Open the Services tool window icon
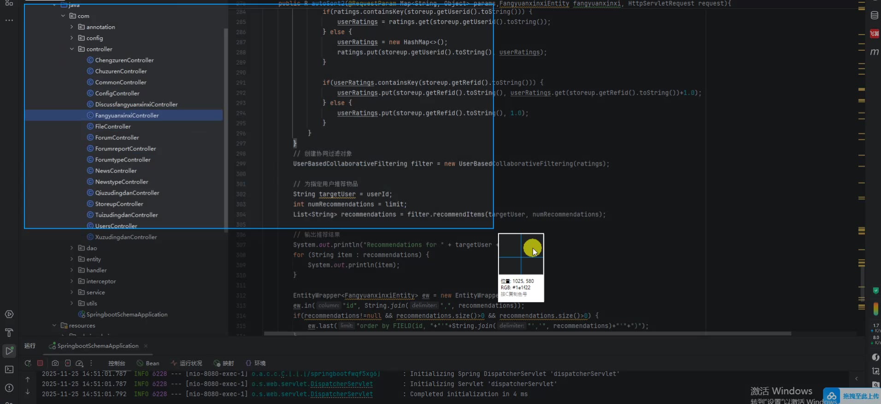 [9, 315]
